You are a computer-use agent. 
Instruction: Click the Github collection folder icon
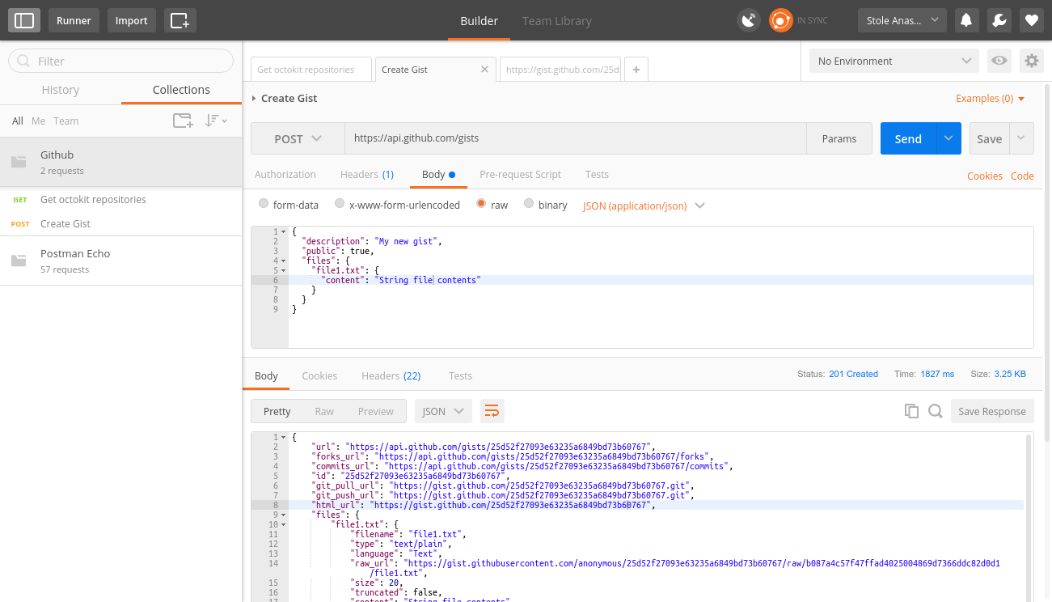[x=19, y=162]
